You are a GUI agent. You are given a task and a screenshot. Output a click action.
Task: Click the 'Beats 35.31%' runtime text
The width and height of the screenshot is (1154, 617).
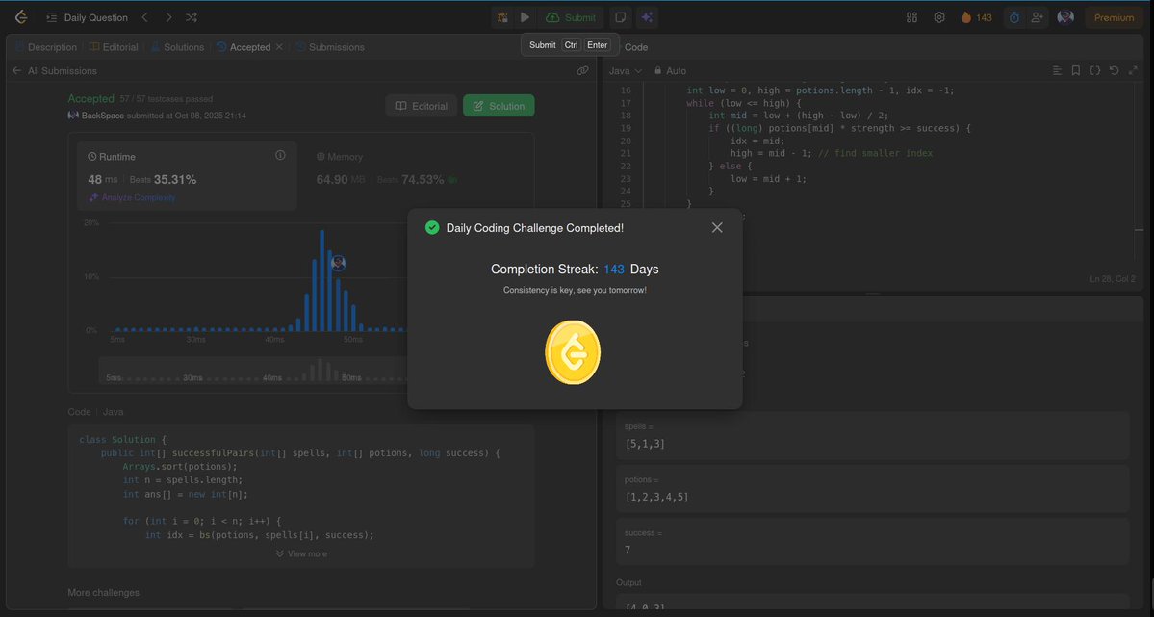163,179
